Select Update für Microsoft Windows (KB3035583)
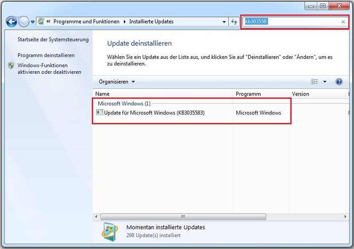 coord(154,113)
